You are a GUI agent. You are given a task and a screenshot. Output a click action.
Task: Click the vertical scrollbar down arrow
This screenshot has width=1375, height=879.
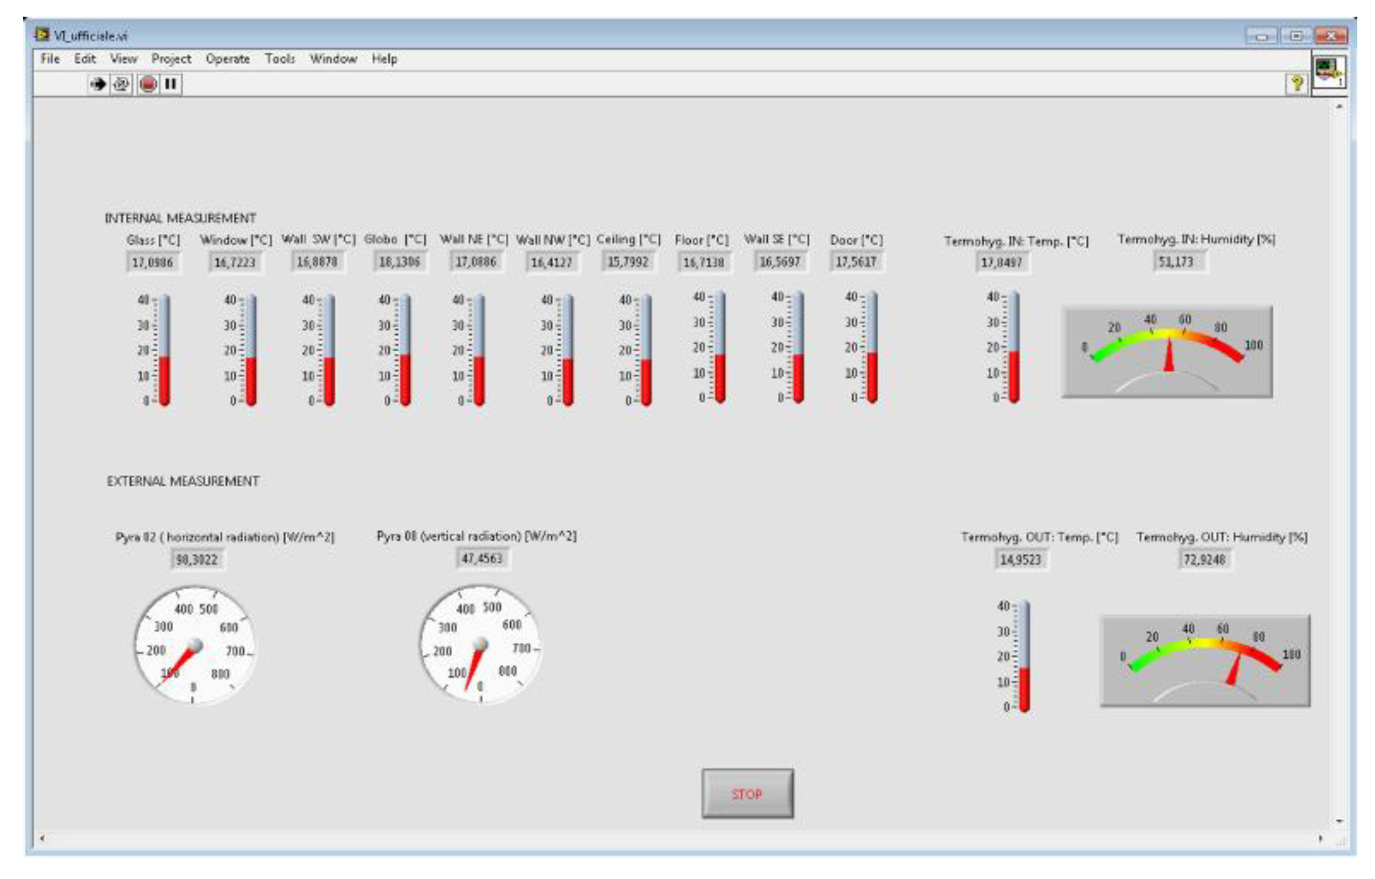coord(1339,821)
